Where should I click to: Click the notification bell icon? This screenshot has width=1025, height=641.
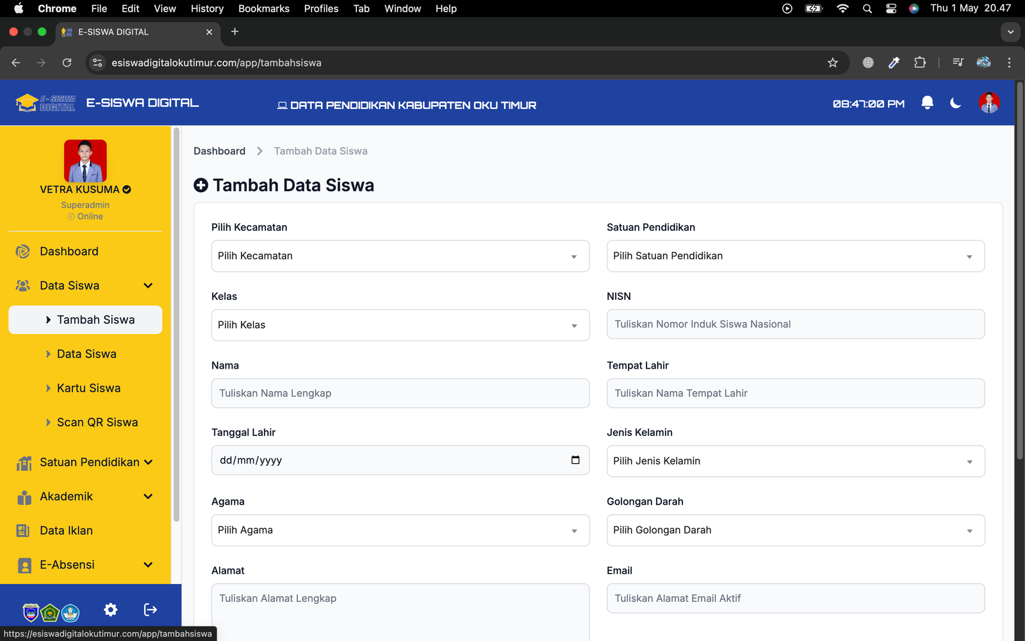pyautogui.click(x=927, y=103)
